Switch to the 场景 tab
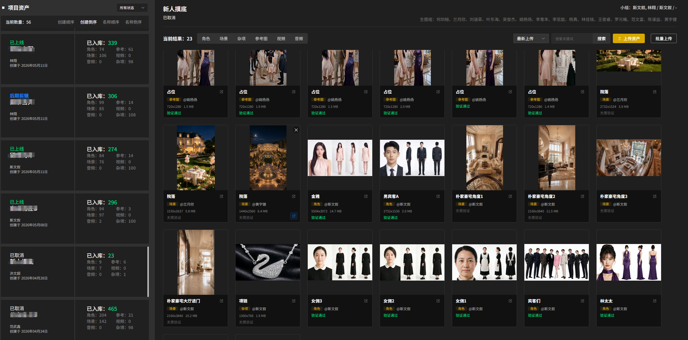Screen dimensions: 688x340 (x=224, y=39)
